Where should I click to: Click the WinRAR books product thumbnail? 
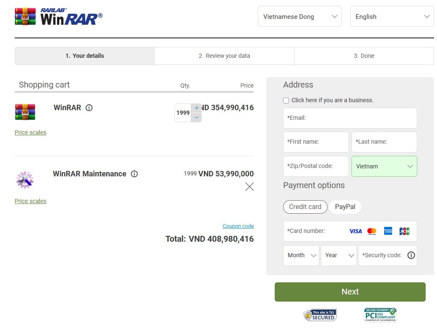25,112
